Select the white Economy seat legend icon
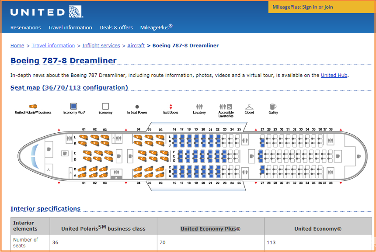Screen dimensions: 376x252 [x=105, y=106]
